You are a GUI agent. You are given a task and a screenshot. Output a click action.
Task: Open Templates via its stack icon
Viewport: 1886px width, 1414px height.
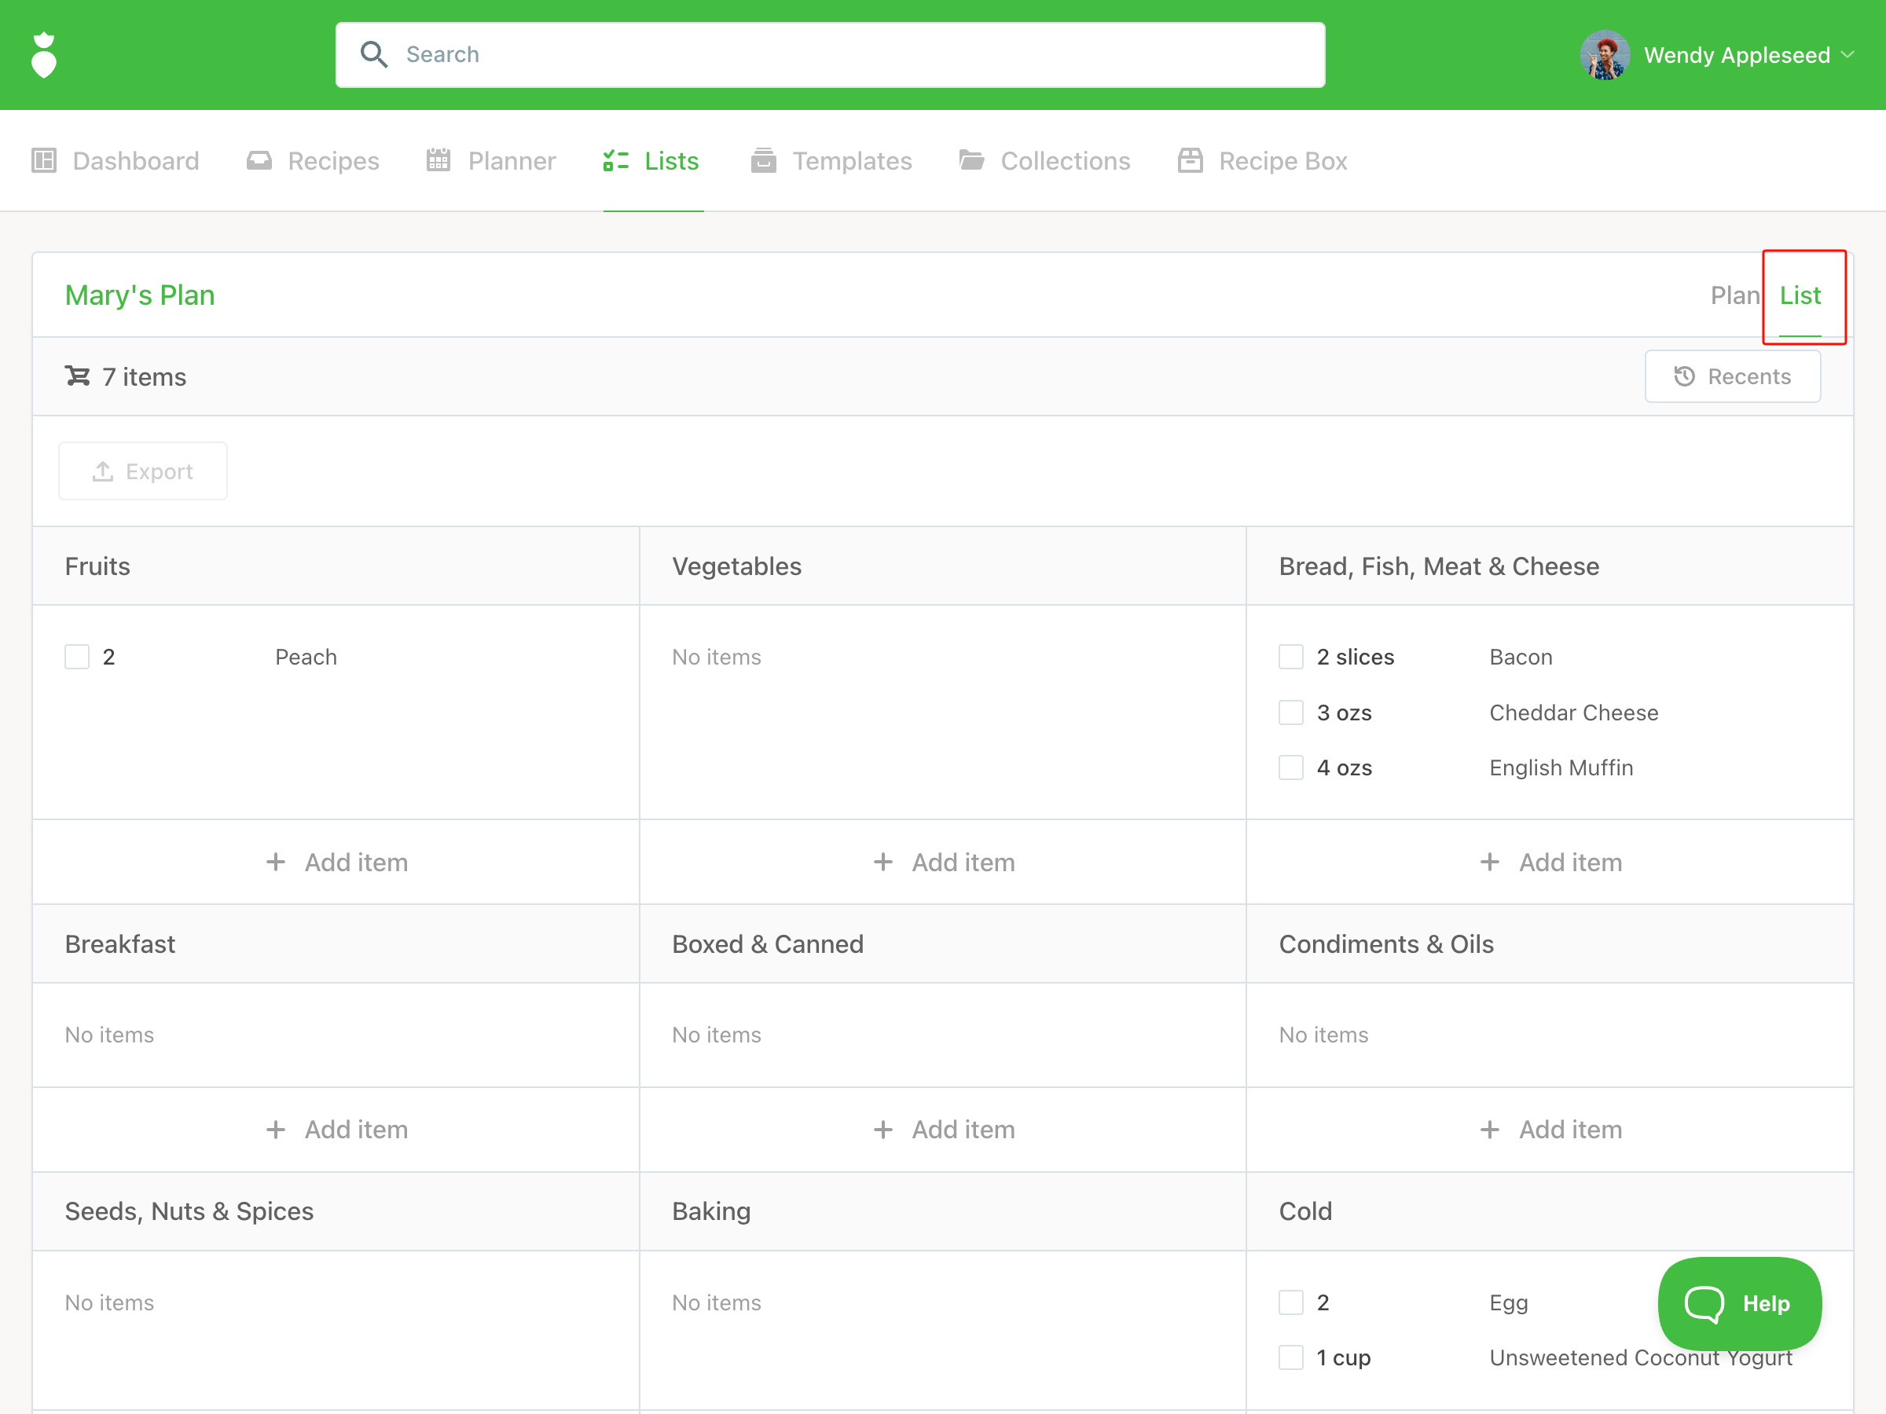click(763, 160)
